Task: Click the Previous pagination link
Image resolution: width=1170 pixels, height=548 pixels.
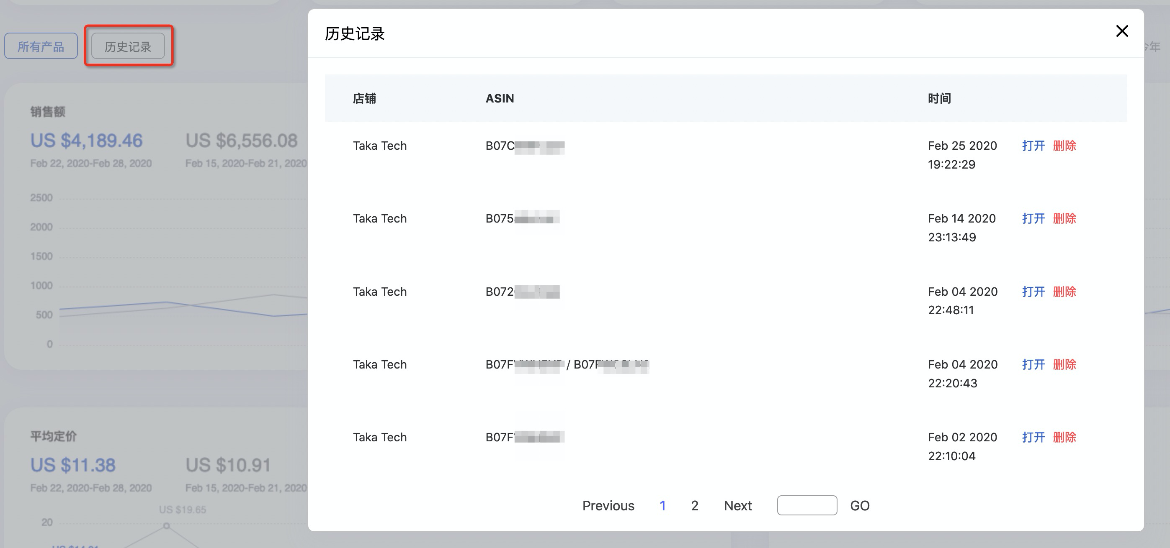Action: coord(608,505)
